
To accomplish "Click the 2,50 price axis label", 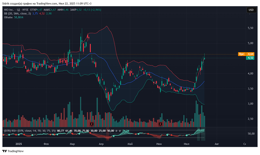I will pyautogui.click(x=250, y=119).
